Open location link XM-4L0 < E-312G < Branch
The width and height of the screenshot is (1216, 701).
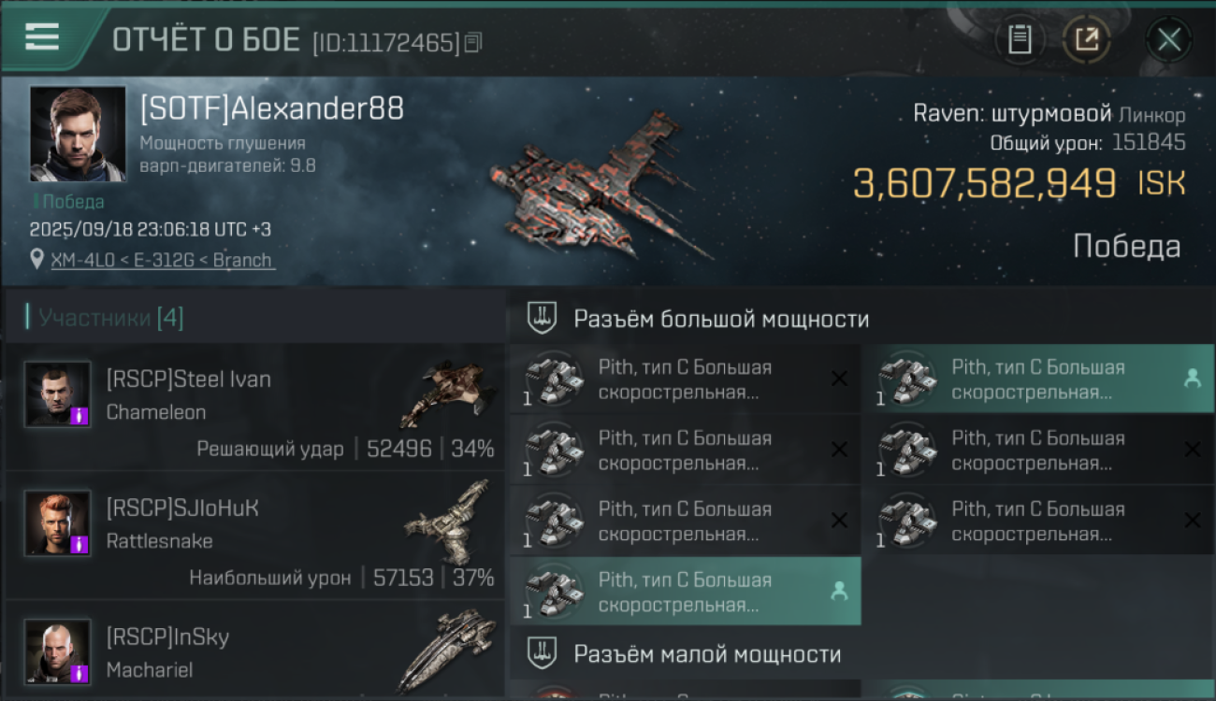163,260
